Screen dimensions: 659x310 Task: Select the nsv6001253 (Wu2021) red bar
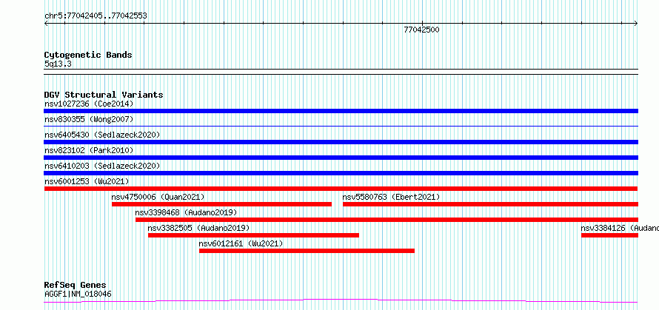[341, 189]
